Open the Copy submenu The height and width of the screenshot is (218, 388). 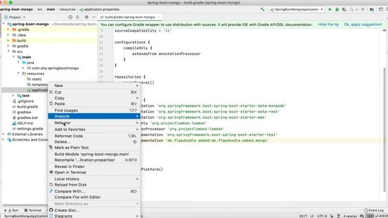tap(94, 98)
